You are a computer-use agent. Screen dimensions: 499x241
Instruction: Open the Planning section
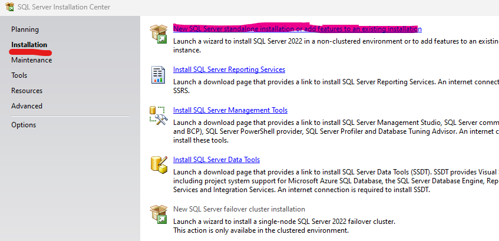tap(25, 29)
